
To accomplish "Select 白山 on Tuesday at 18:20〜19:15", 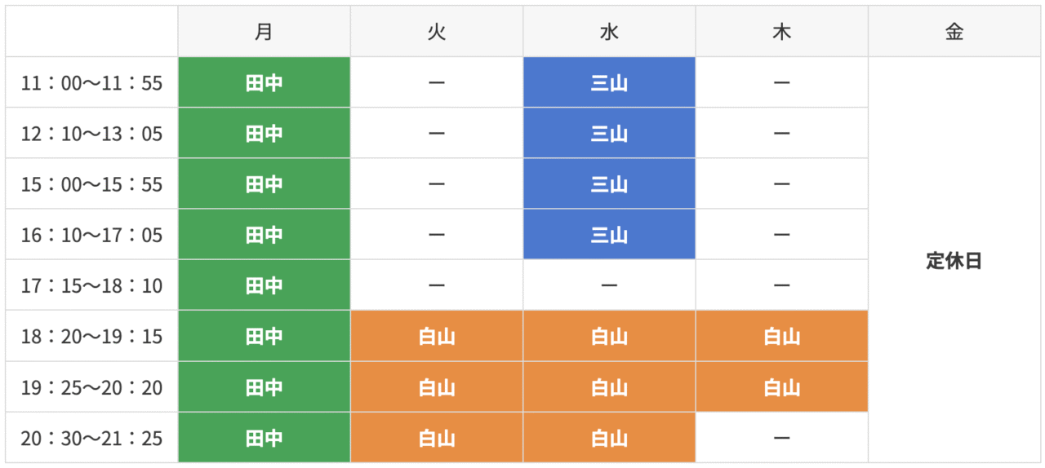I will [437, 336].
